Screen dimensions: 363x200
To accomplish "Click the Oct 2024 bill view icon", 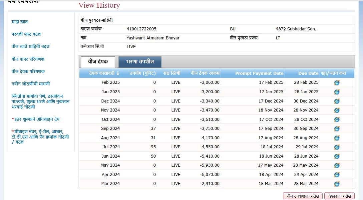I will point(337,120).
